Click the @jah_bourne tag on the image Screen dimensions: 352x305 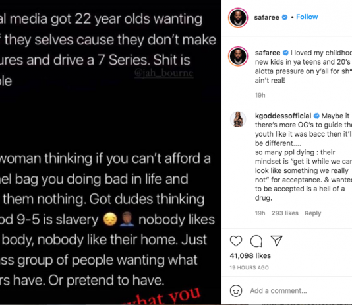click(x=164, y=73)
